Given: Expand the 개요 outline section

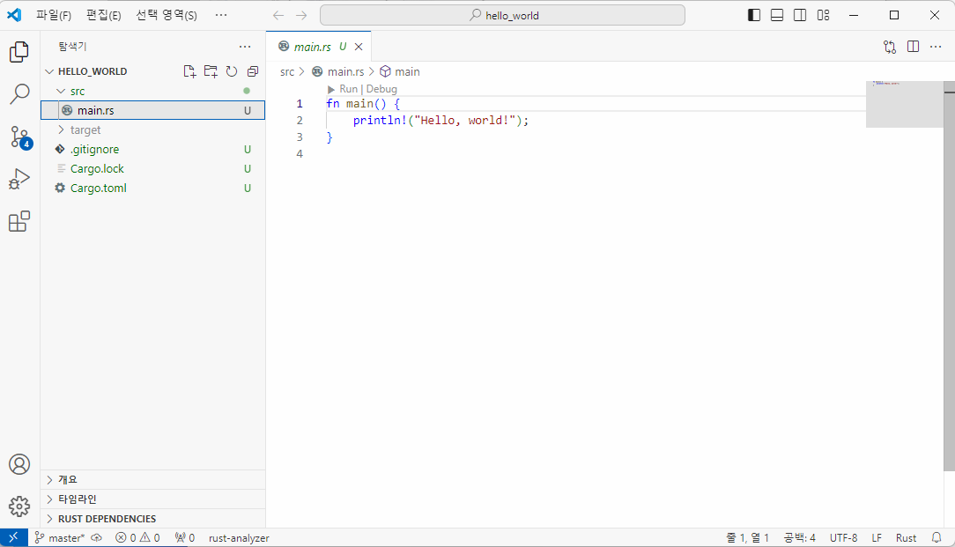Looking at the screenshot, I should coord(152,479).
